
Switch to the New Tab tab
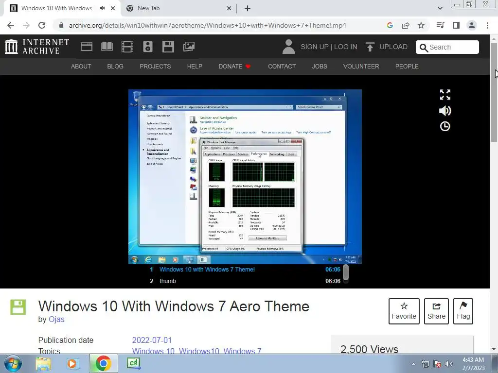pos(178,8)
